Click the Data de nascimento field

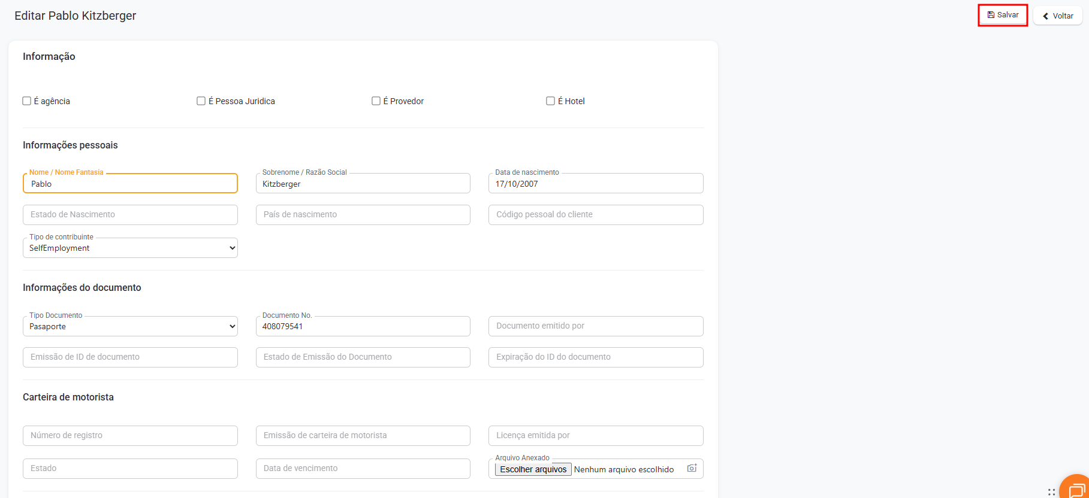(x=595, y=184)
